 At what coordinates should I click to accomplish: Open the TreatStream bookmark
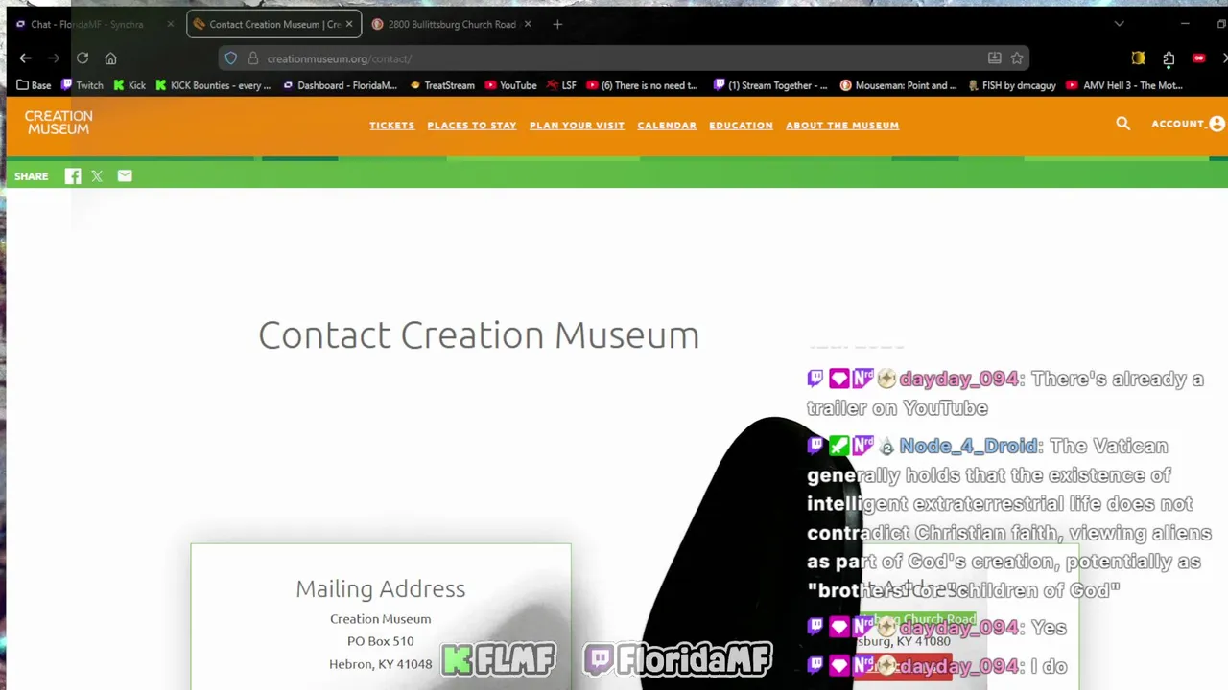[x=442, y=85]
